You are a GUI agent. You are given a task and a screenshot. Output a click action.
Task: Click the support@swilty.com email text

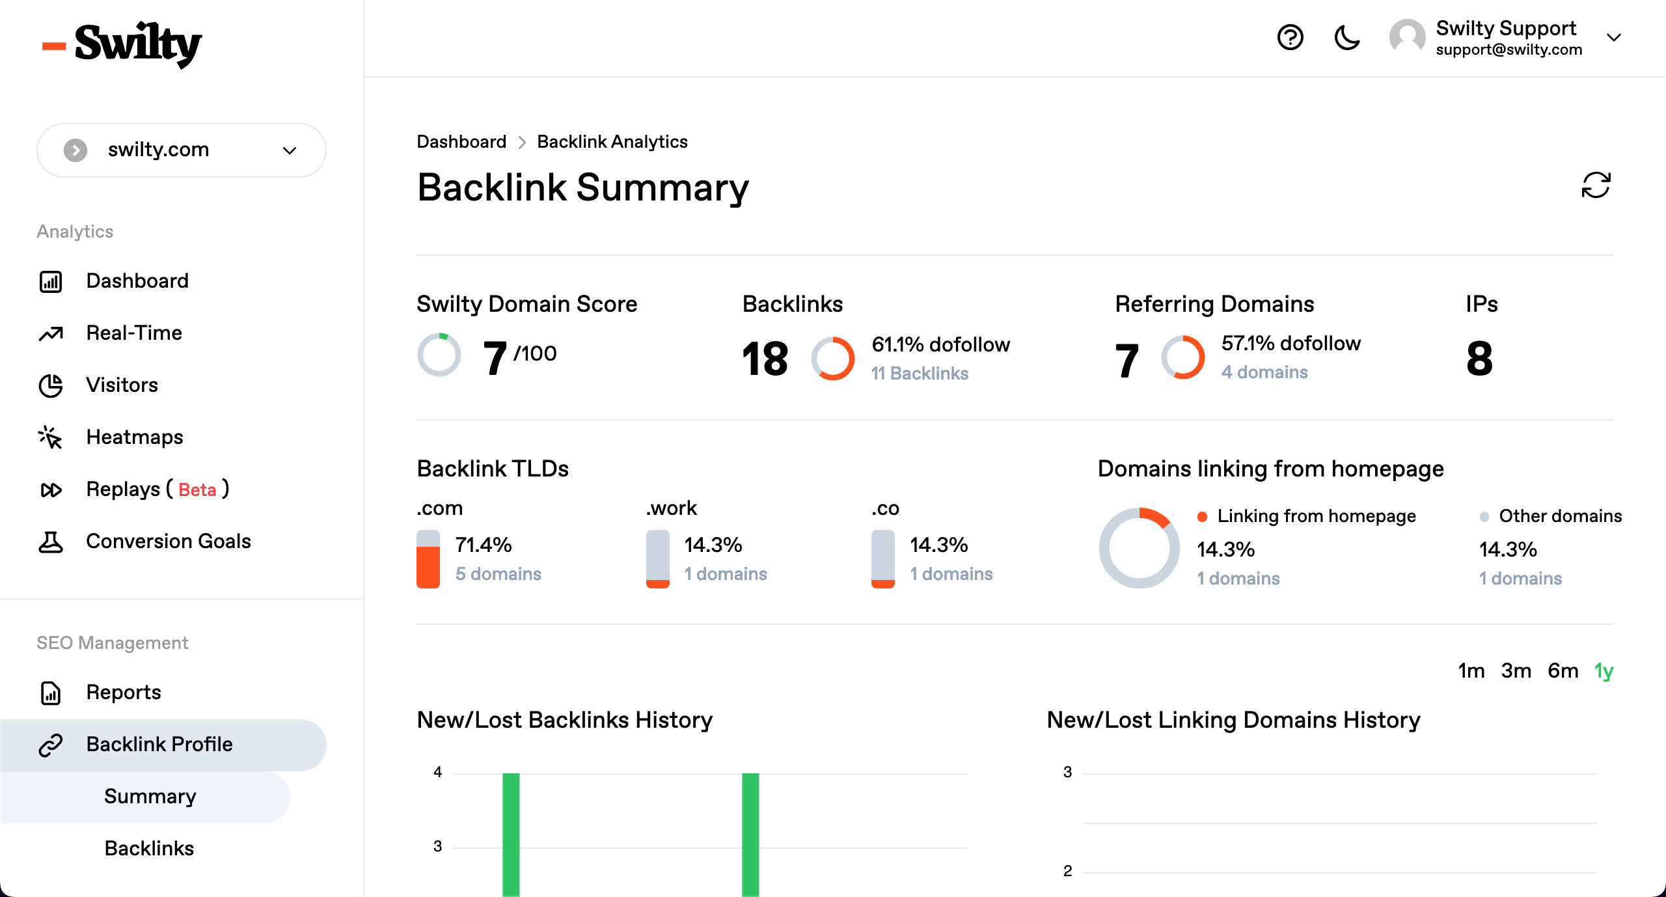tap(1509, 50)
